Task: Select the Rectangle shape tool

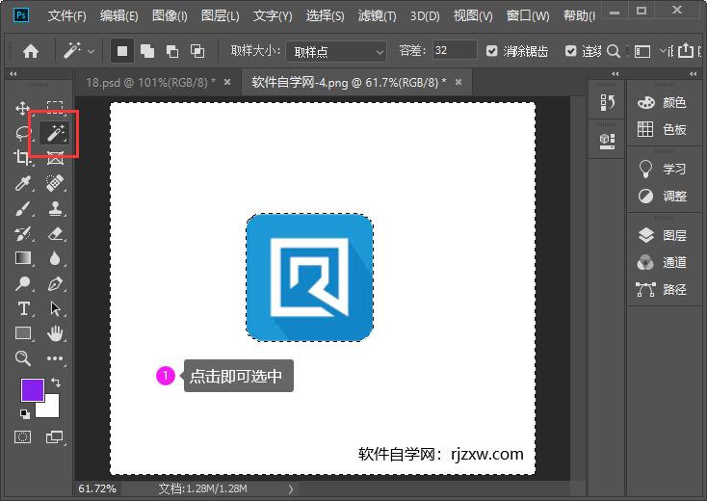Action: pyautogui.click(x=23, y=333)
